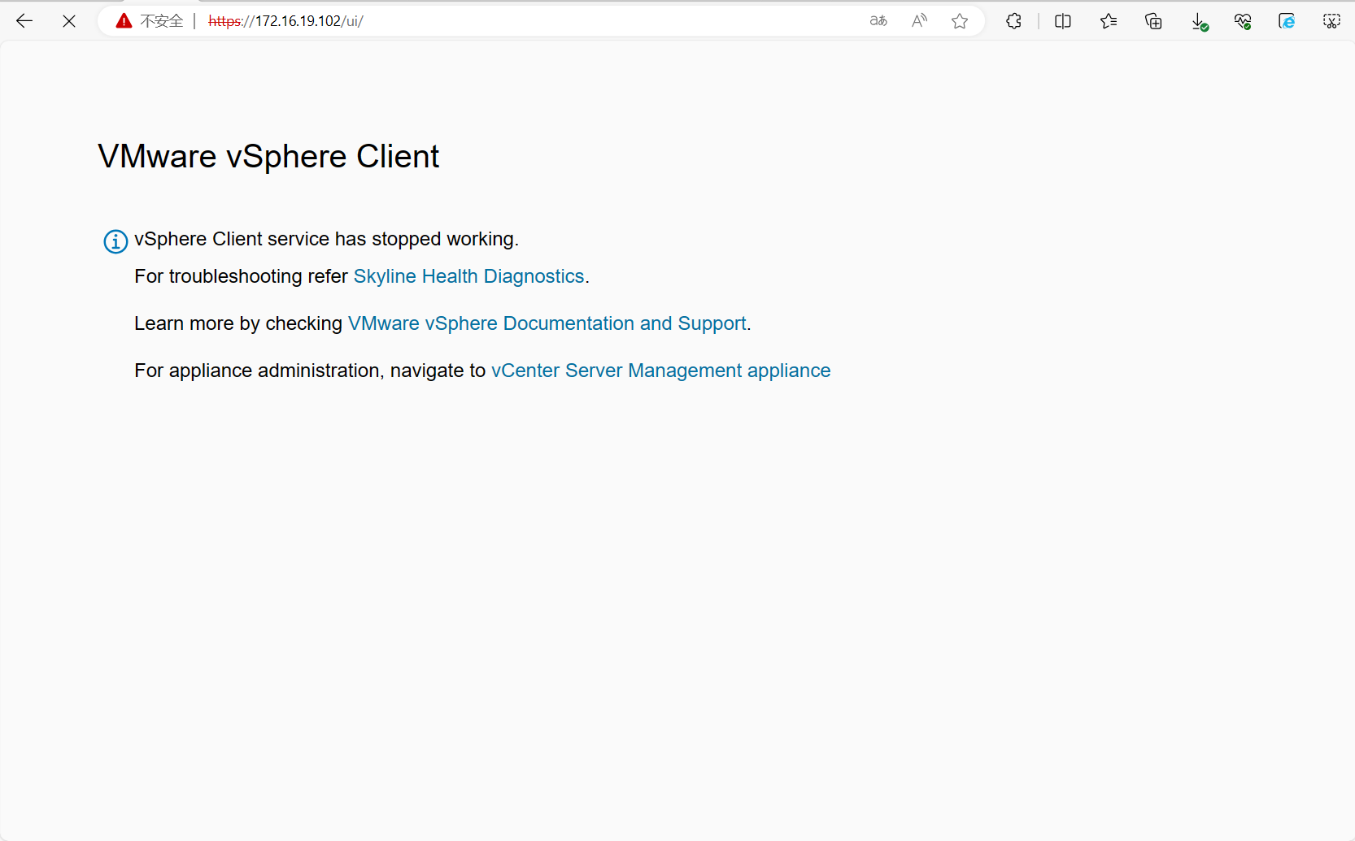
Task: Enable split screen view
Action: click(x=1063, y=21)
